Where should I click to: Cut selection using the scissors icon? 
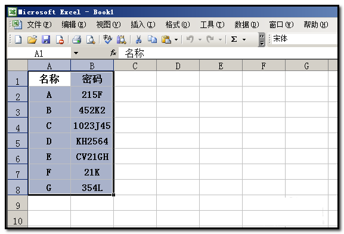(138, 39)
